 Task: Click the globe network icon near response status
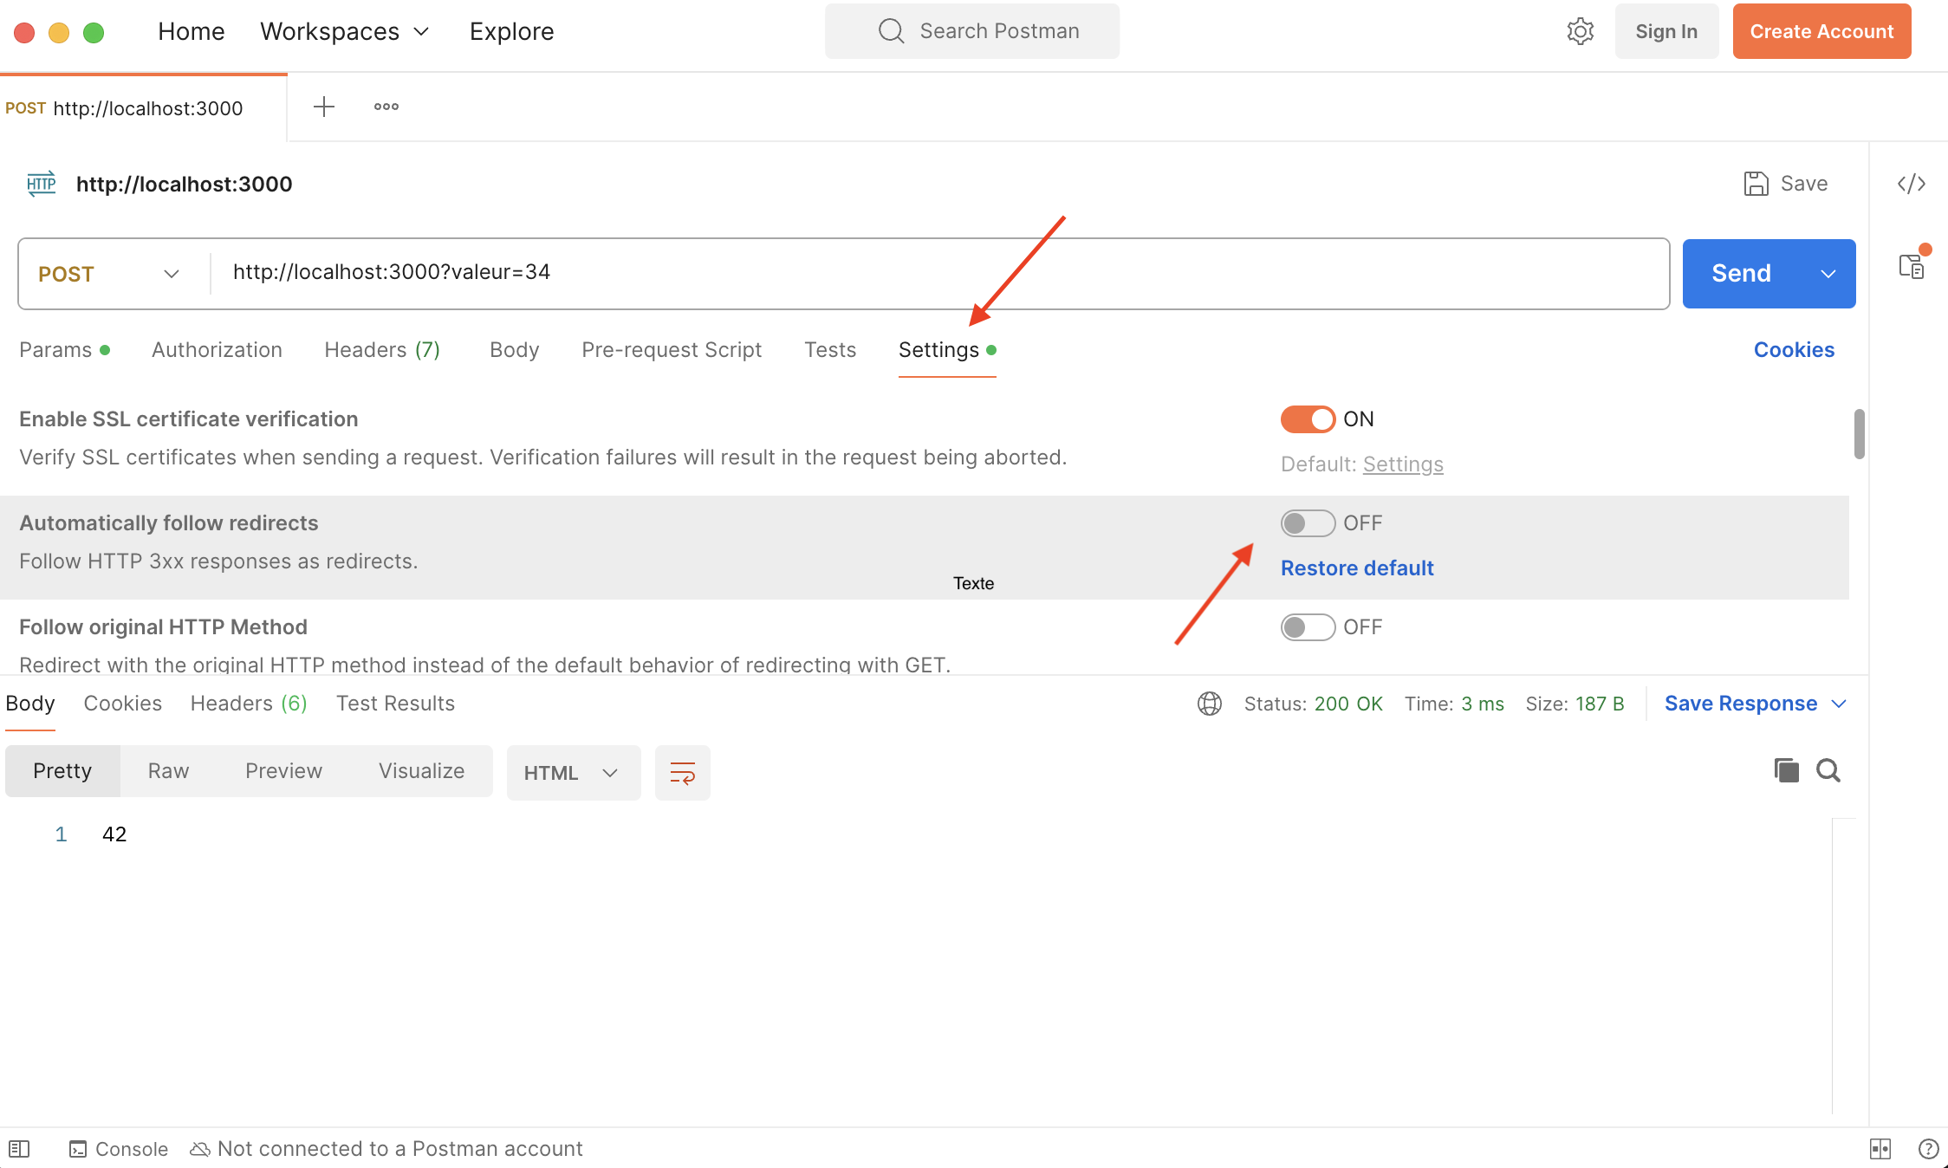[x=1209, y=703]
